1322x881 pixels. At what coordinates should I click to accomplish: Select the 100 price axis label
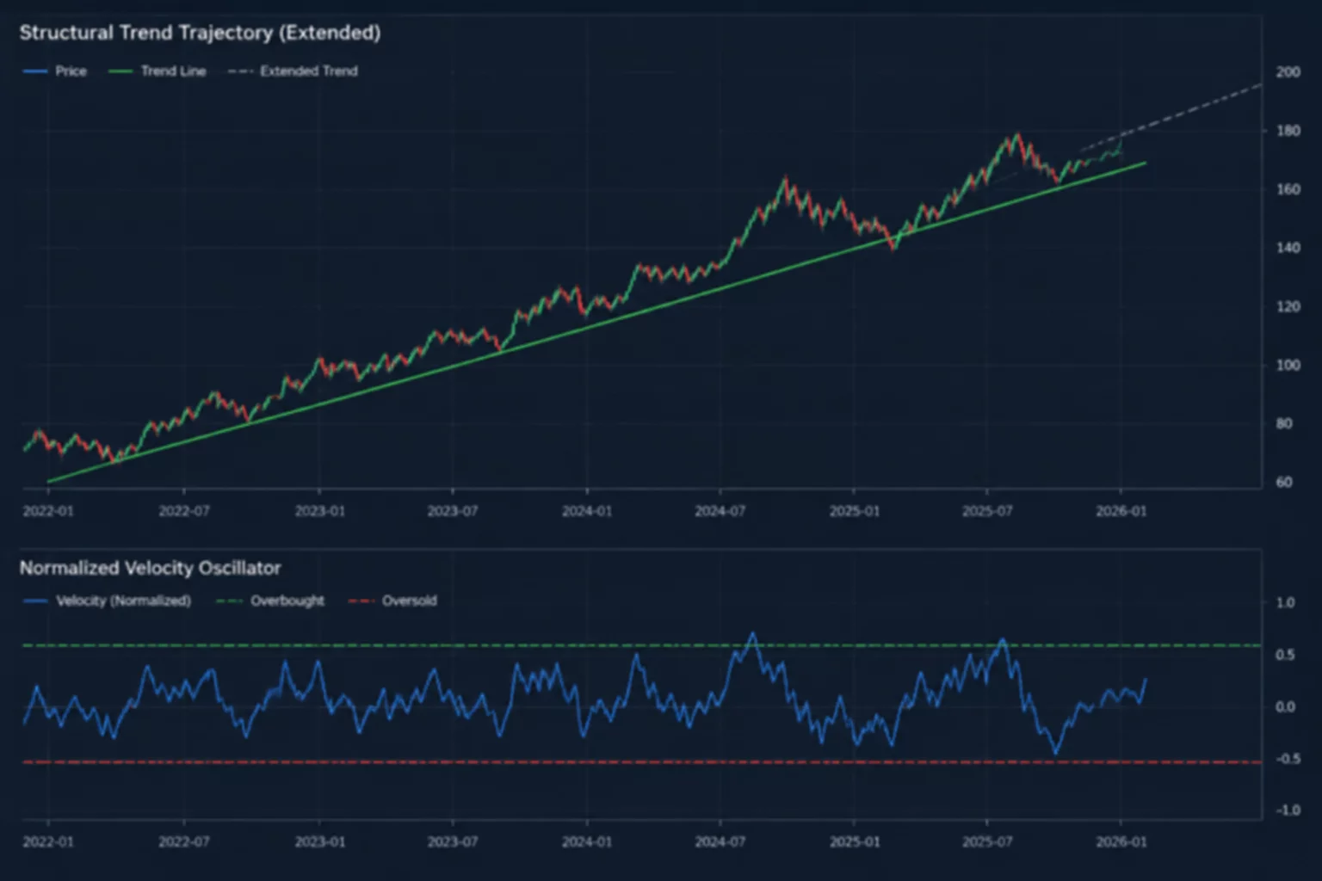(x=1288, y=365)
